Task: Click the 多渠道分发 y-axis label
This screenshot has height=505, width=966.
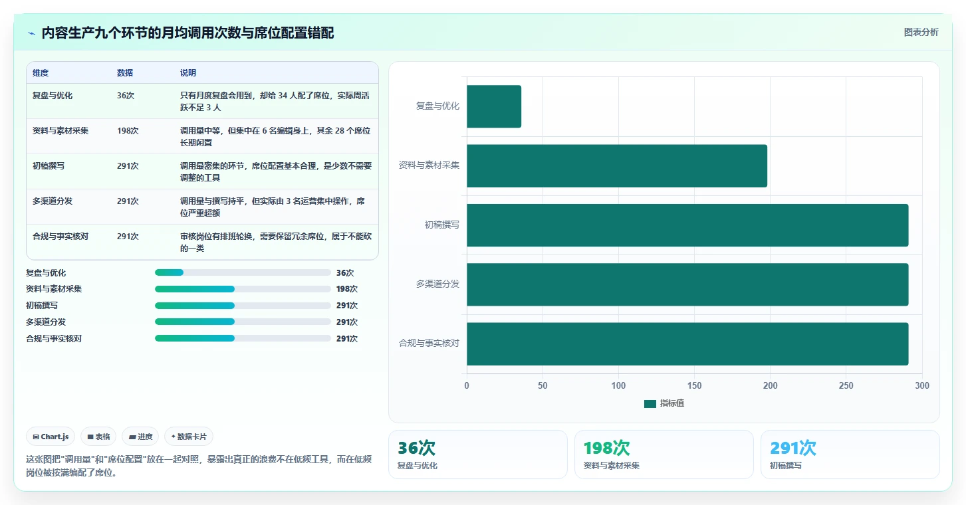Action: (437, 284)
